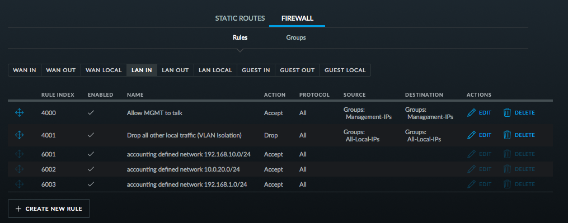Click the Rule Index column header
568x223 pixels.
(58, 95)
